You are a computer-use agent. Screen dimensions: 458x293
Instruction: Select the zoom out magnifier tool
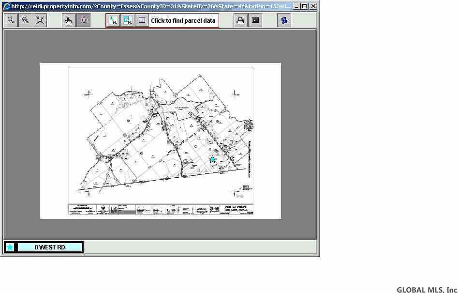pyautogui.click(x=26, y=20)
